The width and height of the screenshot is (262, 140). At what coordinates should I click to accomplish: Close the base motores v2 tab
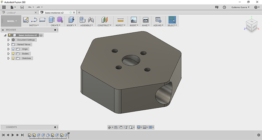(74, 12)
